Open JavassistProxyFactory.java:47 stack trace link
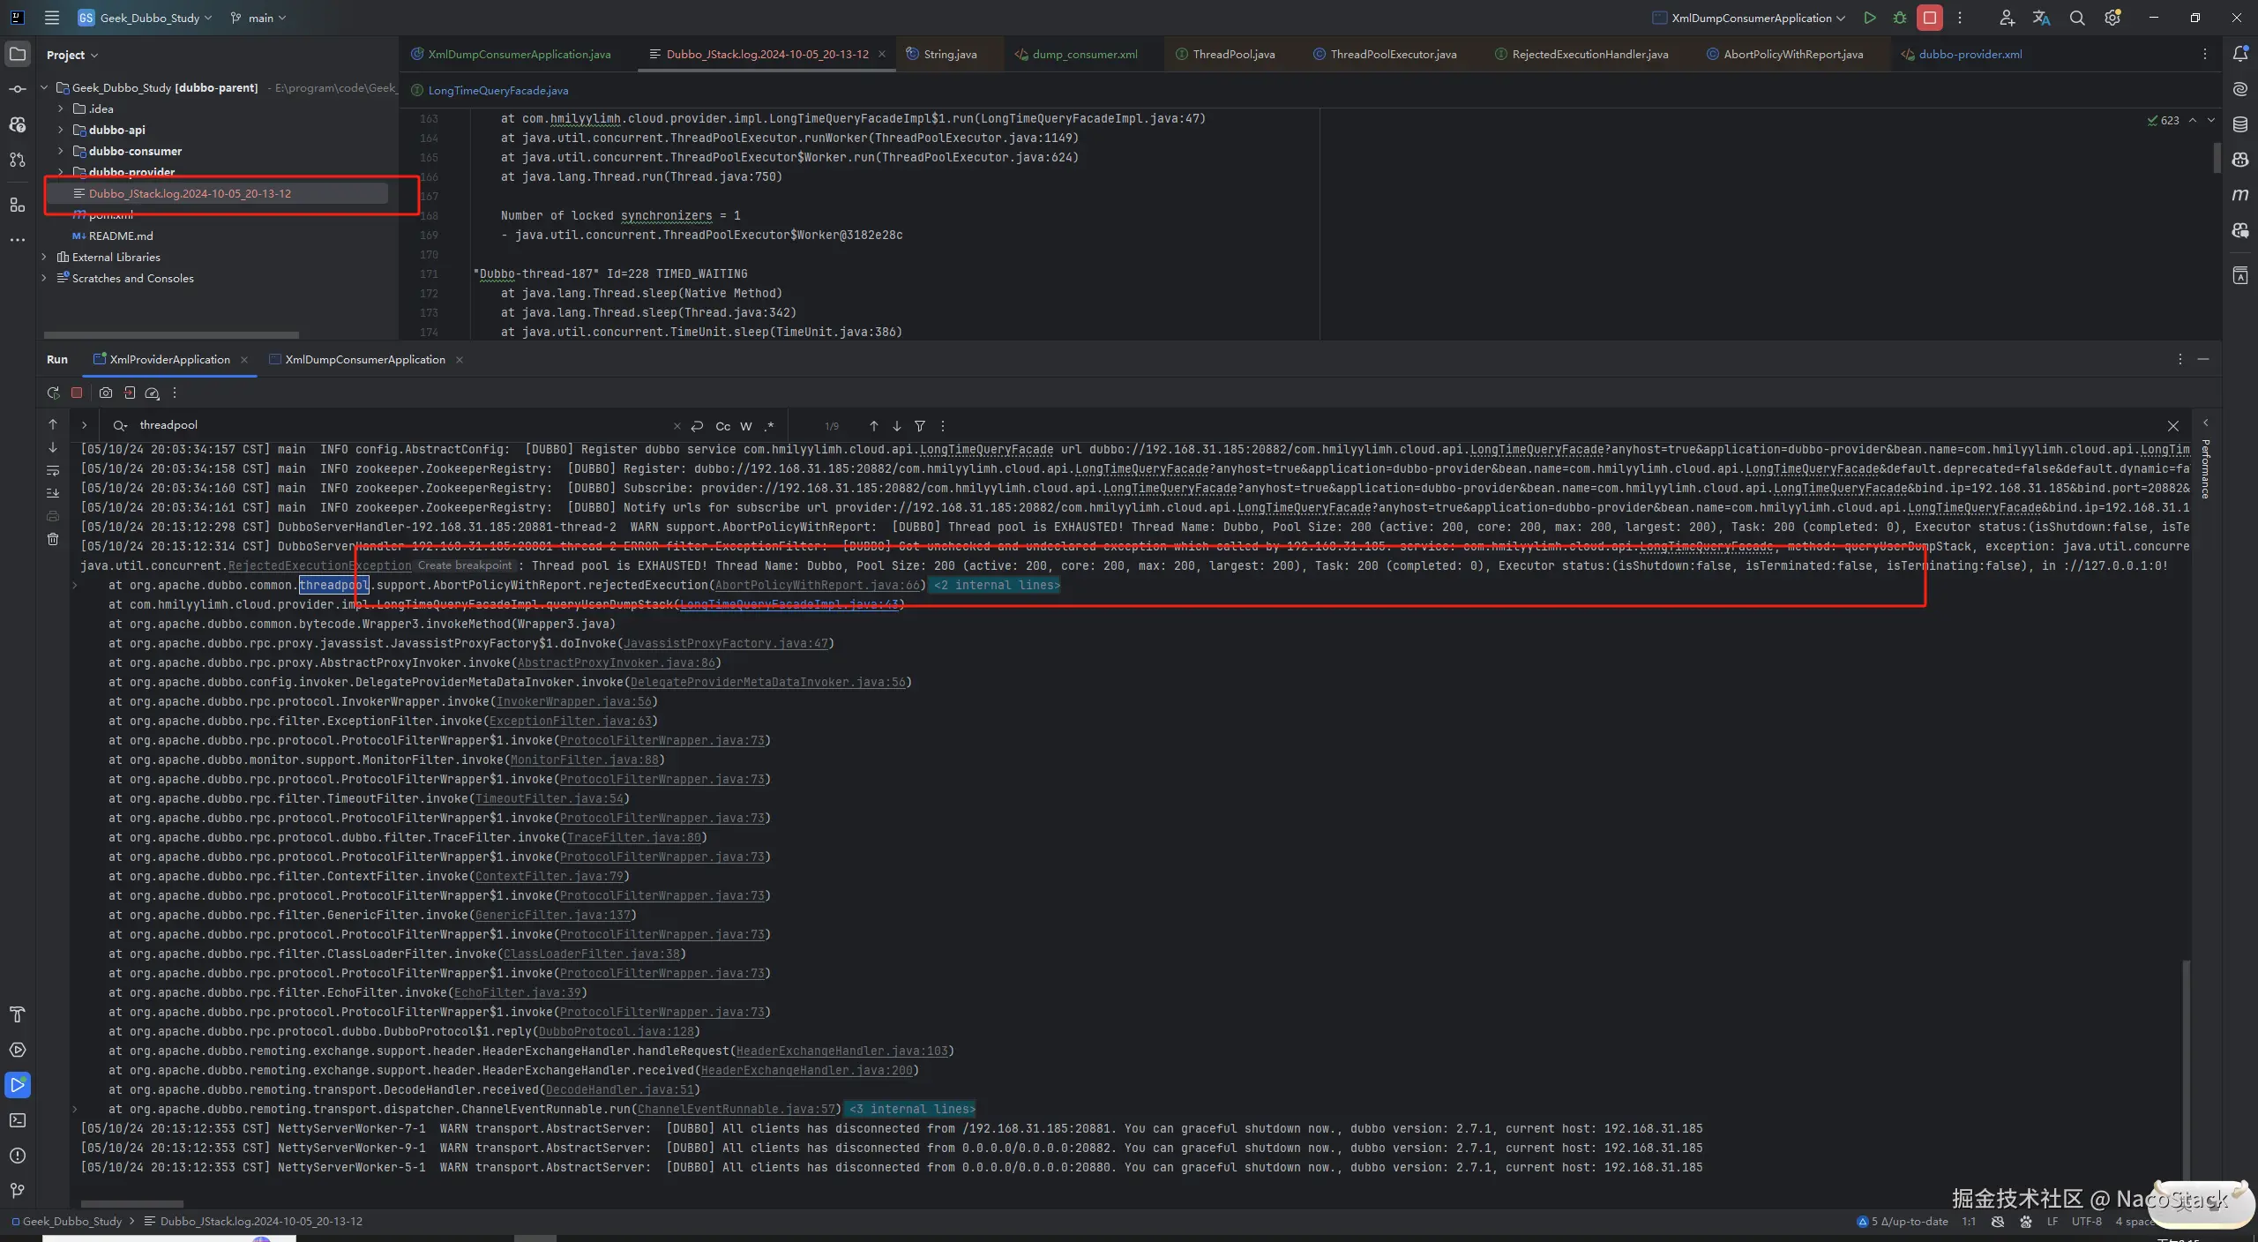 click(x=726, y=644)
